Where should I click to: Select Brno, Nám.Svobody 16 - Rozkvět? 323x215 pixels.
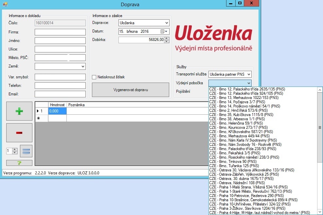tap(263, 145)
